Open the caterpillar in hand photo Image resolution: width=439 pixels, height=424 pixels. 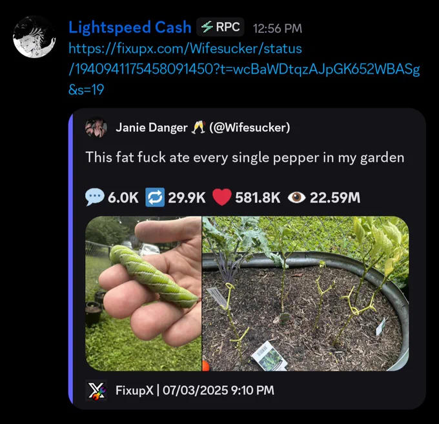tap(143, 294)
